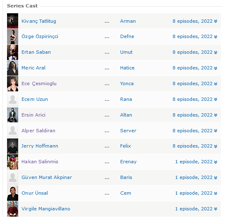This screenshot has width=225, height=217.
Task: Click the placeholder avatar for Ecem Uzun
Action: [13, 99]
